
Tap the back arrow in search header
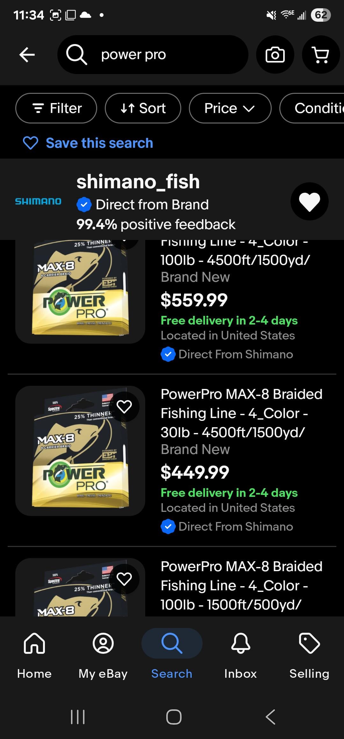27,55
